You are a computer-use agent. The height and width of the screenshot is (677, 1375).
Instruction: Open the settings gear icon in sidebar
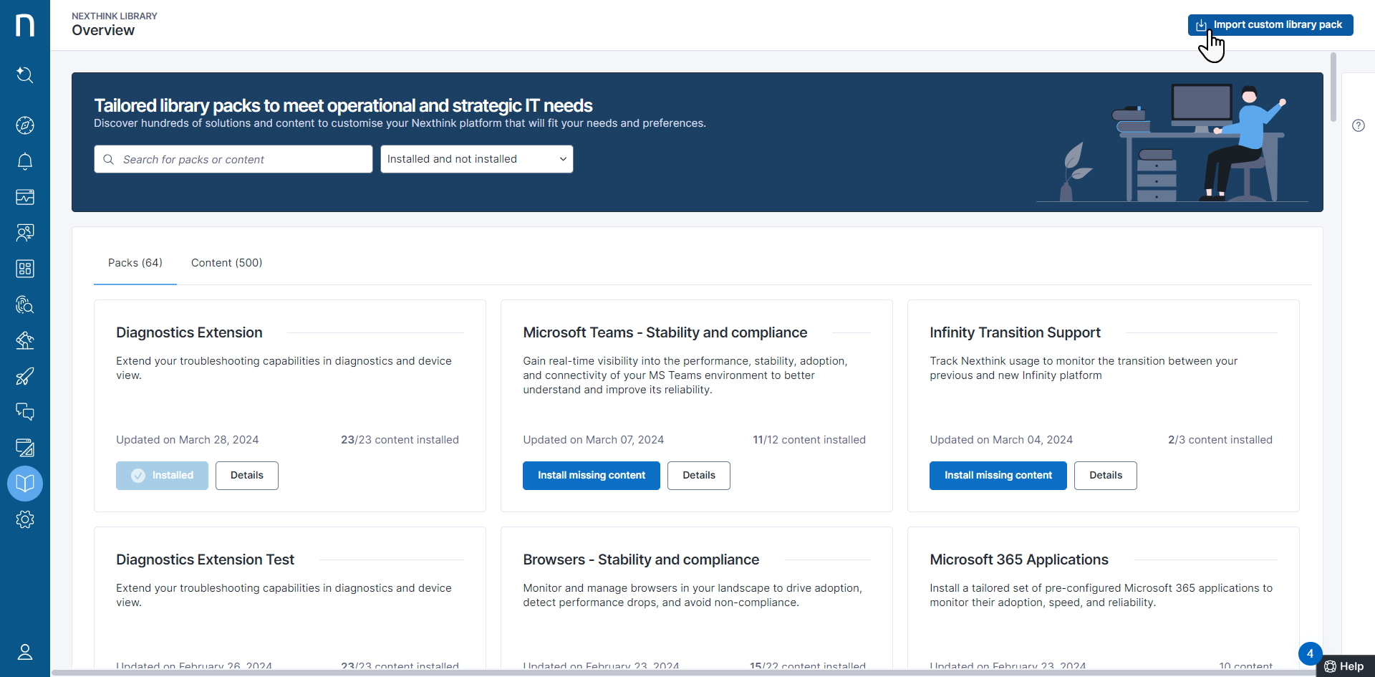pyautogui.click(x=25, y=519)
